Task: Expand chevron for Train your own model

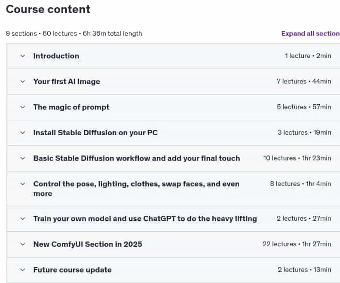Action: coord(23,219)
